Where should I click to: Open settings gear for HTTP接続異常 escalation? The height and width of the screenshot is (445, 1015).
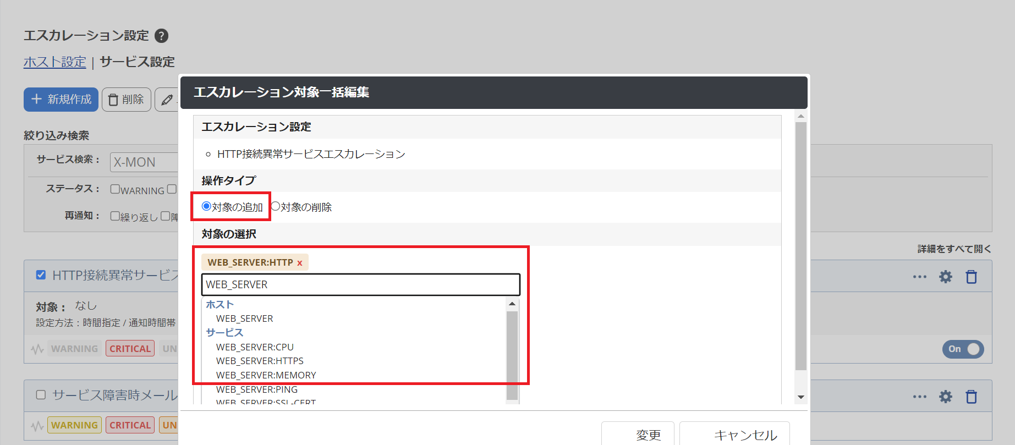[x=945, y=277]
